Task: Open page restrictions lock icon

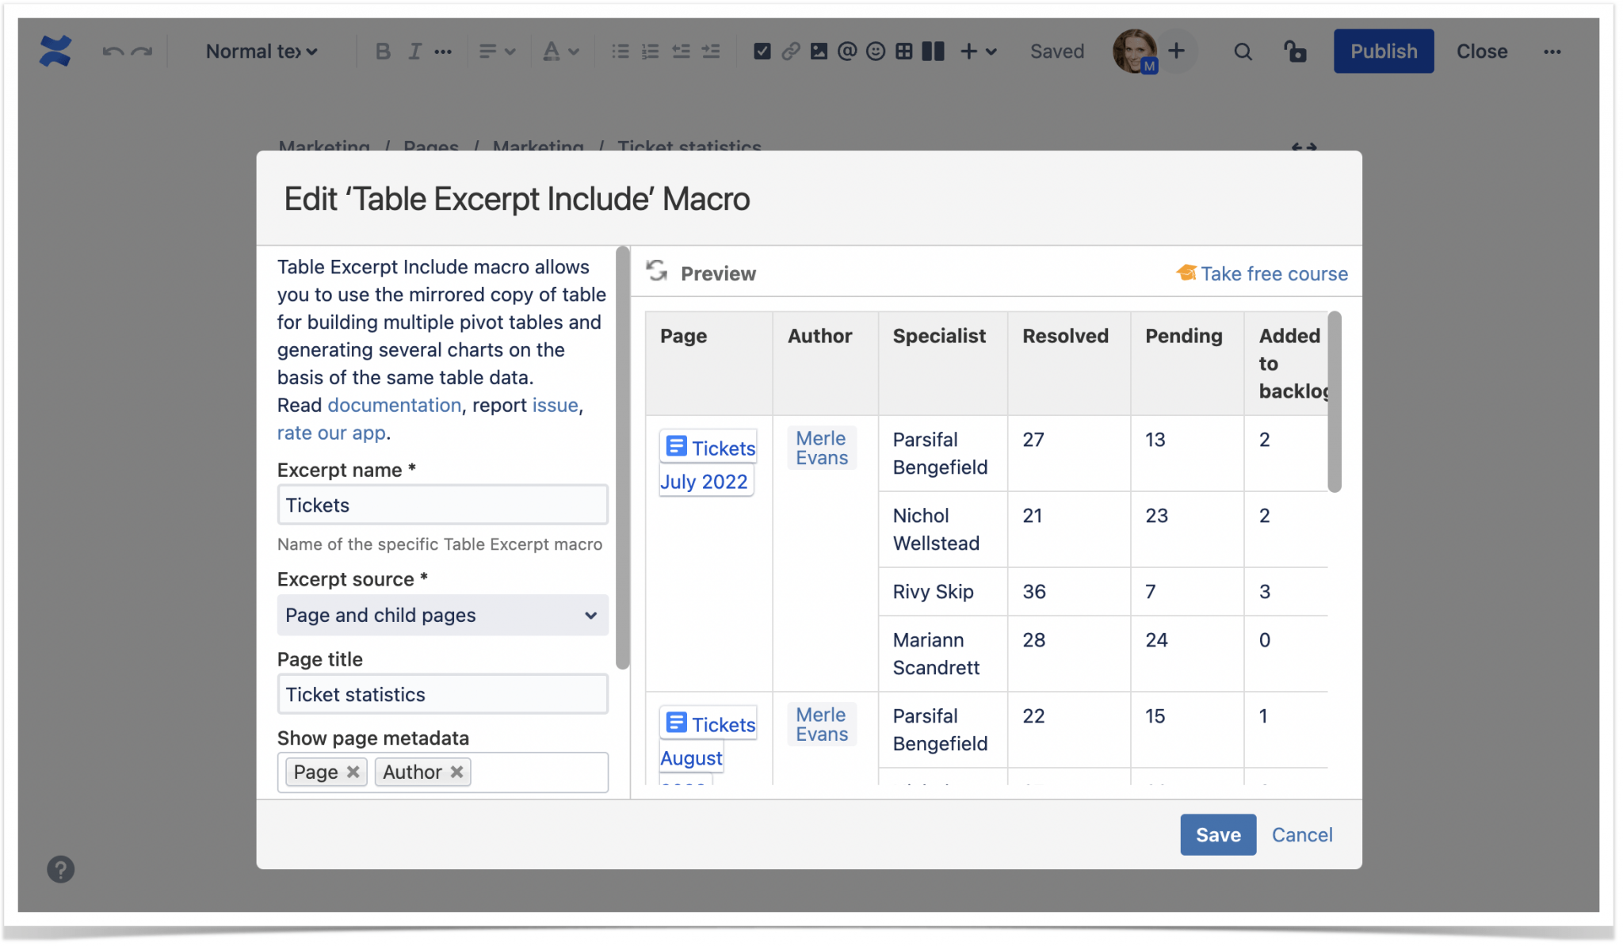Action: click(x=1295, y=51)
